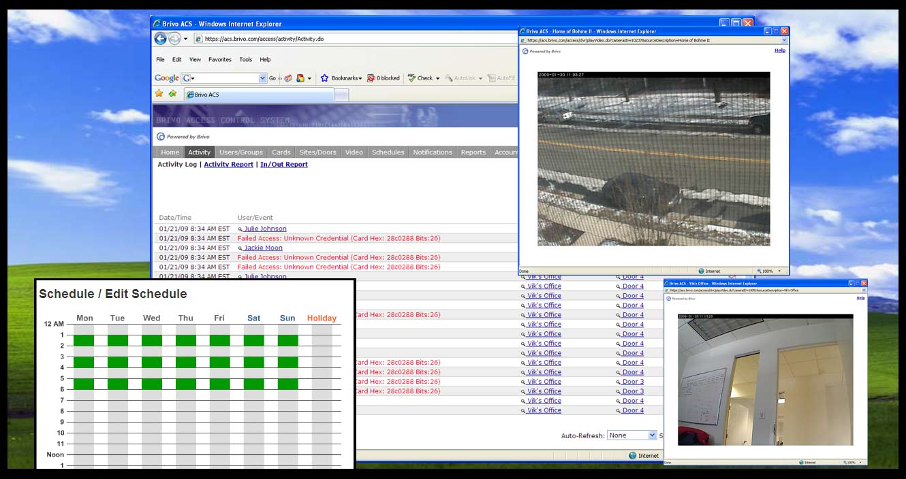Viewport: 906px width, 479px height.
Task: Click the Jackie Moon user link
Action: pyautogui.click(x=264, y=248)
